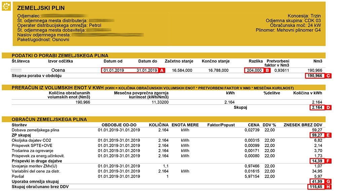This screenshot has width=340, height=191.
Task: Select the highlighted date range starting 01.01.2019
Action: [130, 70]
